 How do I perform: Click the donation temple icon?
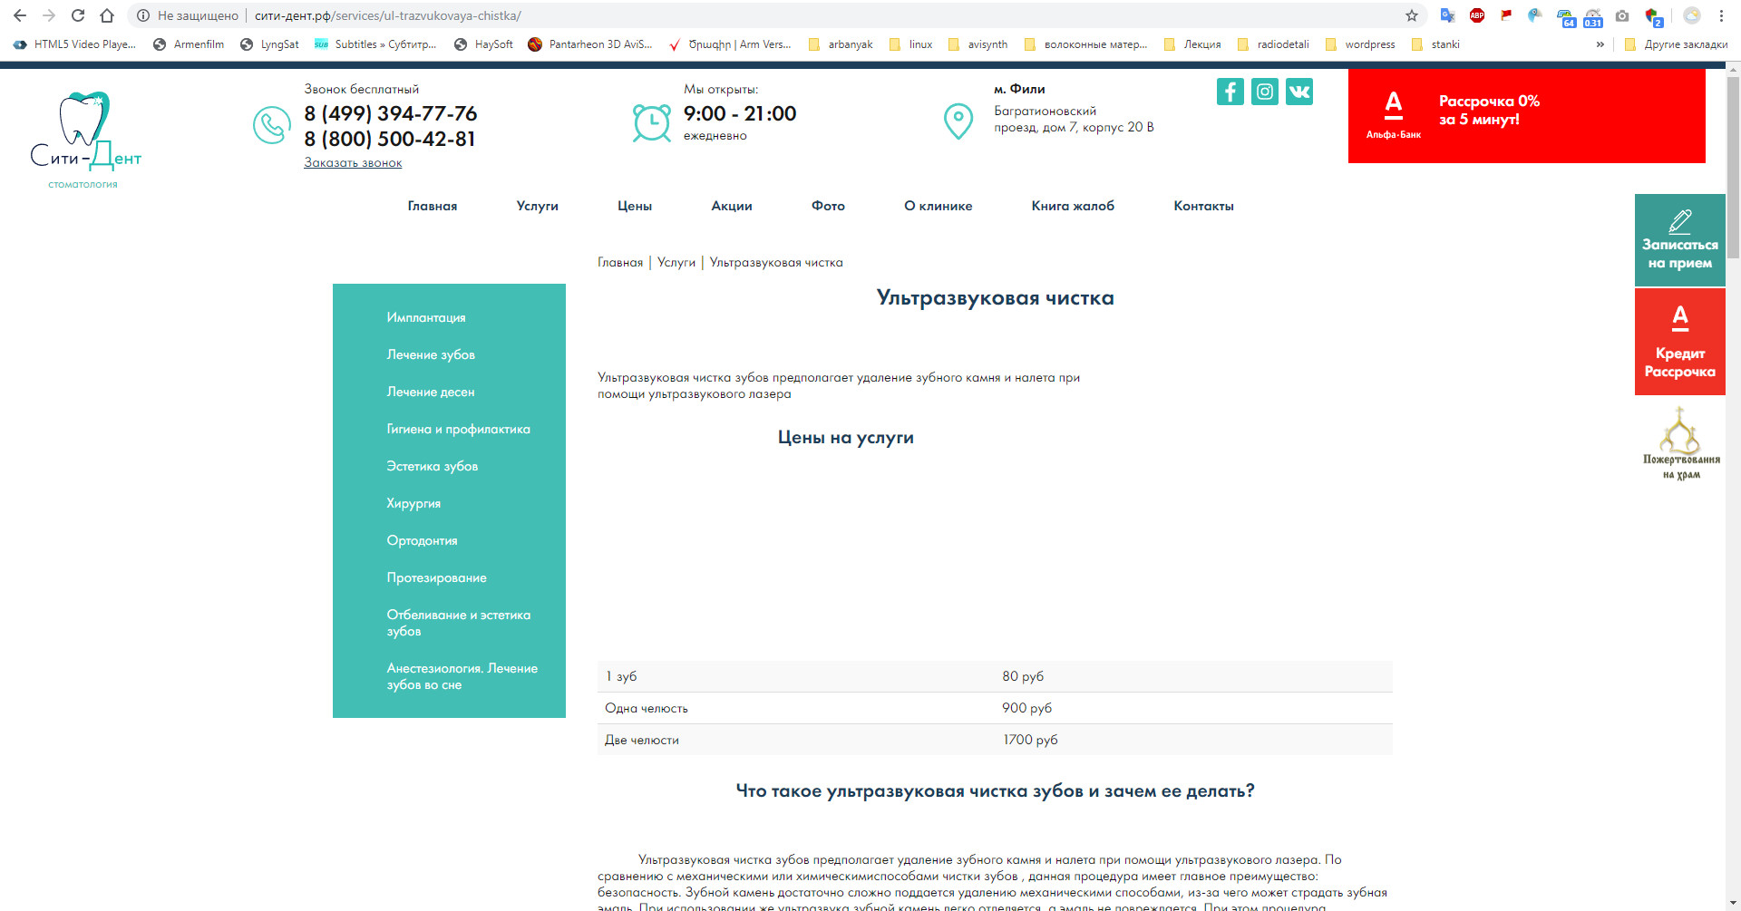pyautogui.click(x=1680, y=444)
